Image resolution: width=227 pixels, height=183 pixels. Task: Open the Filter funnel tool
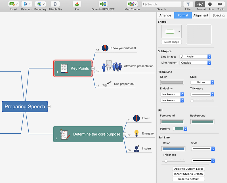pos(188,4)
